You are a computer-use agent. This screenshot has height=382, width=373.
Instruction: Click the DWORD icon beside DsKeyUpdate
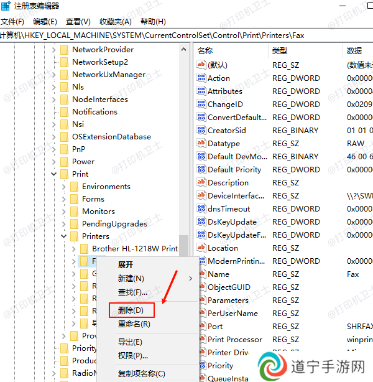[x=201, y=221]
